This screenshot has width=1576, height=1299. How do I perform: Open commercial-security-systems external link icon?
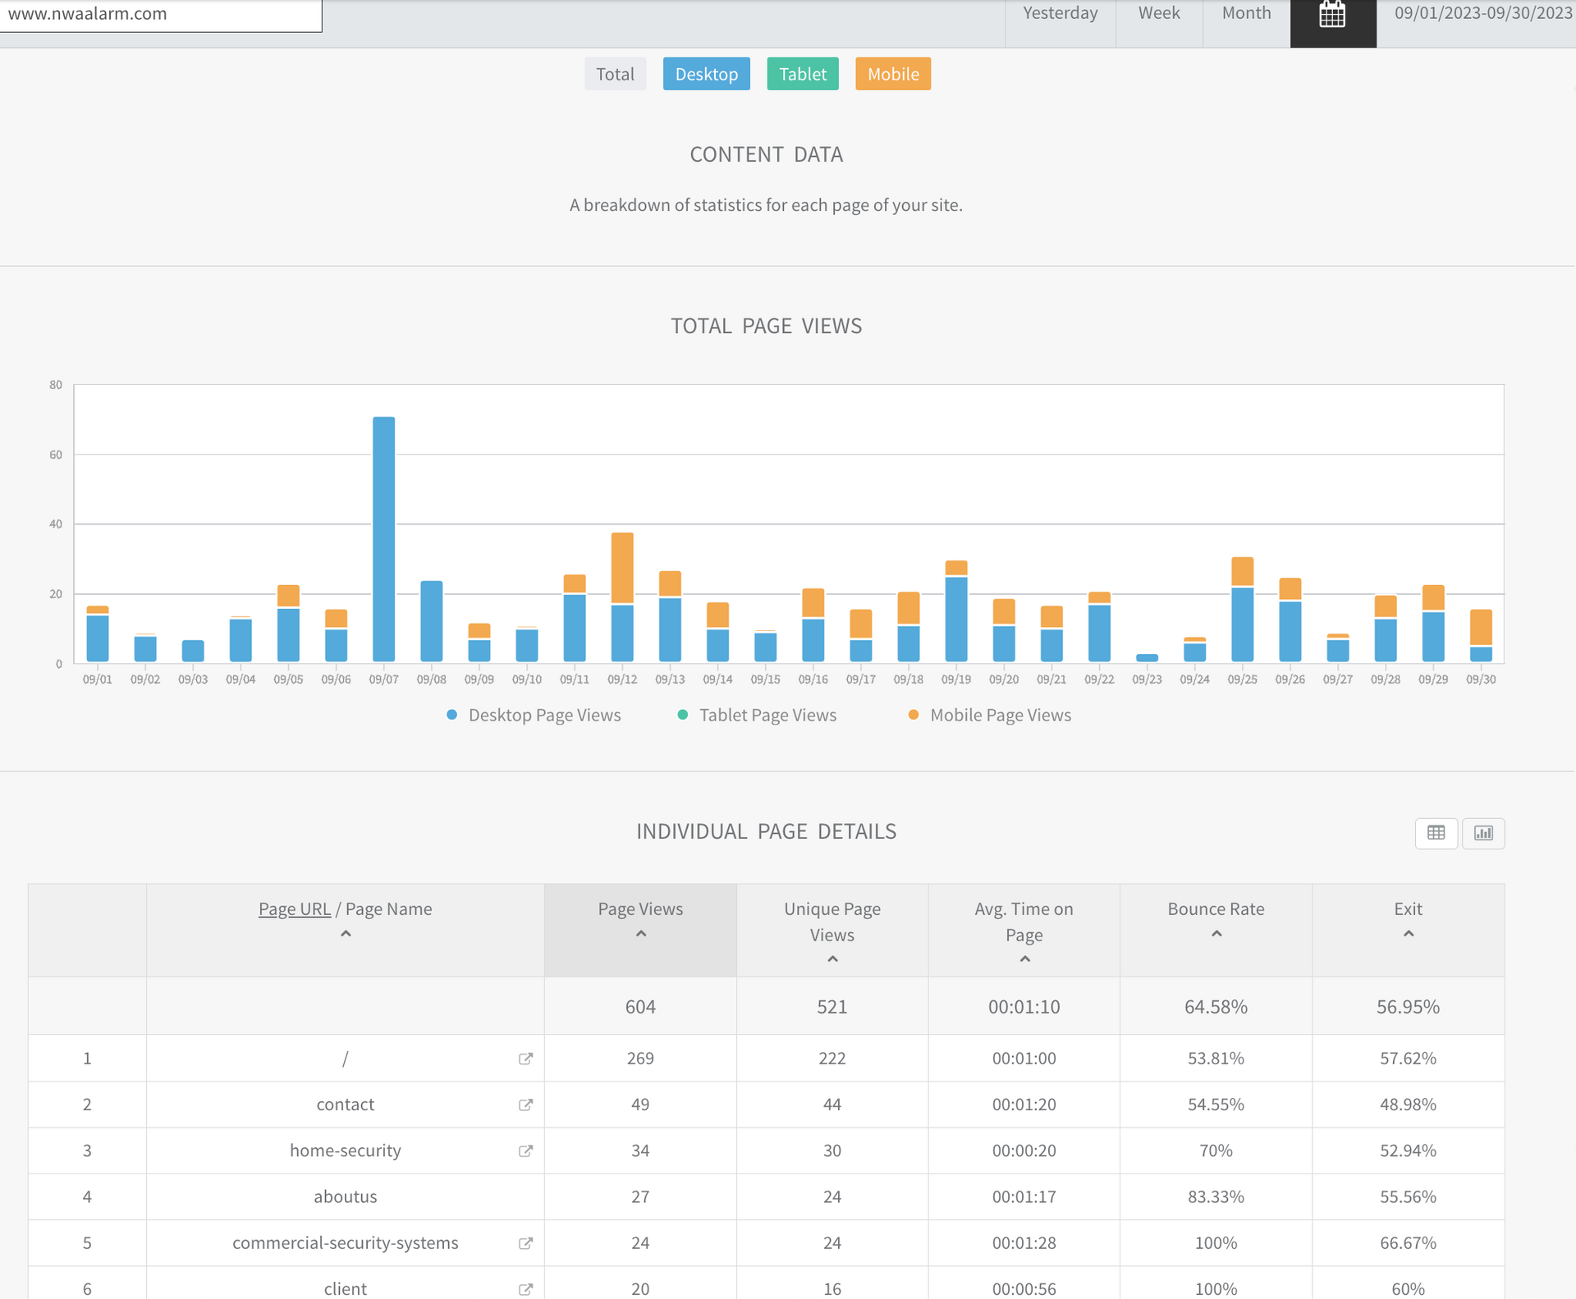click(x=526, y=1243)
